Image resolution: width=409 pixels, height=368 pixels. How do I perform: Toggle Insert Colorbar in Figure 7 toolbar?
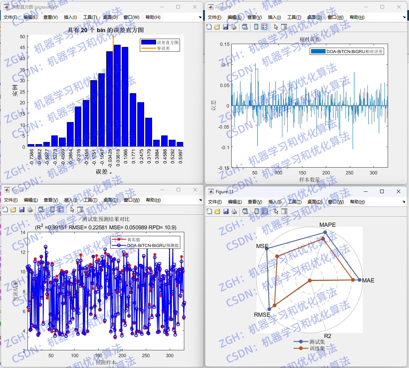click(x=52, y=209)
